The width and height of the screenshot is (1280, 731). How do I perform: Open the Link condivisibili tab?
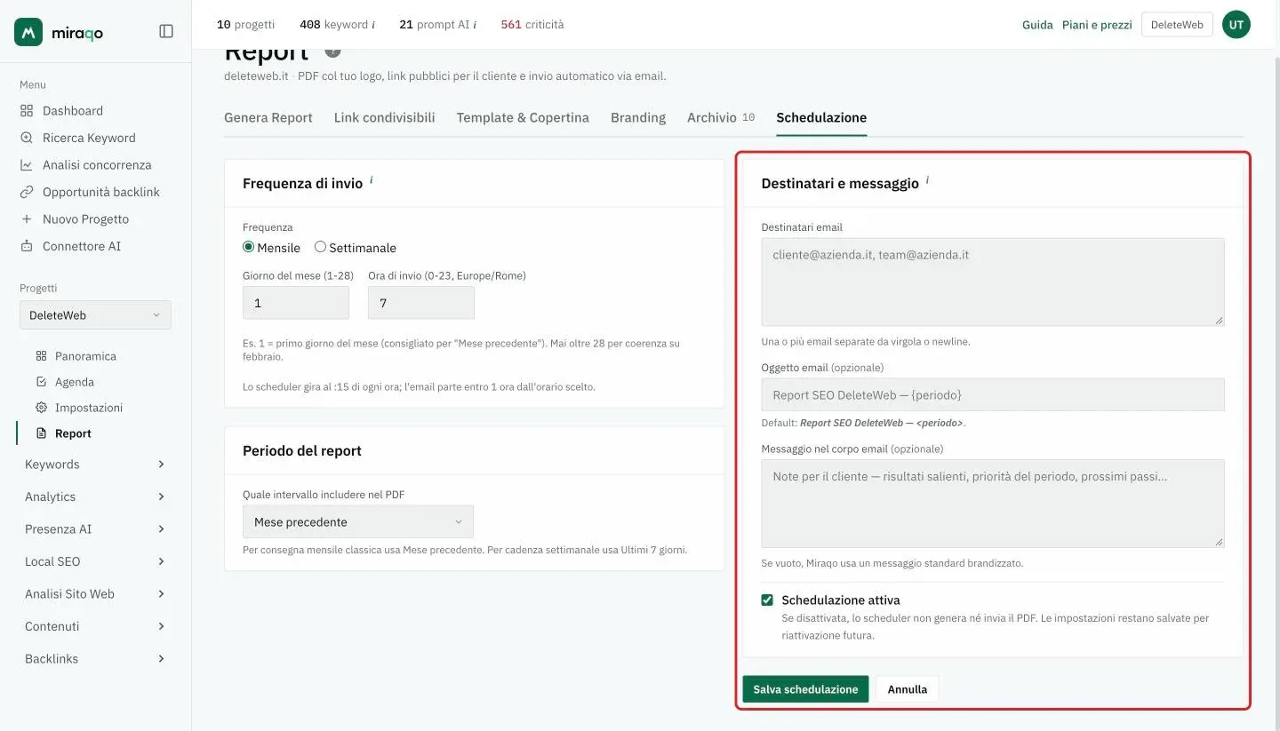point(385,117)
